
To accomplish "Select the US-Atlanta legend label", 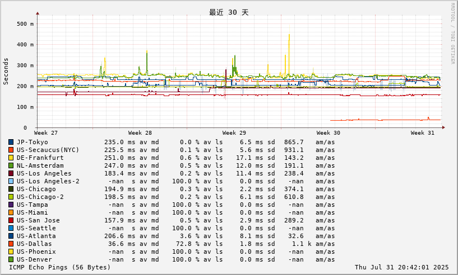I will point(36,236).
